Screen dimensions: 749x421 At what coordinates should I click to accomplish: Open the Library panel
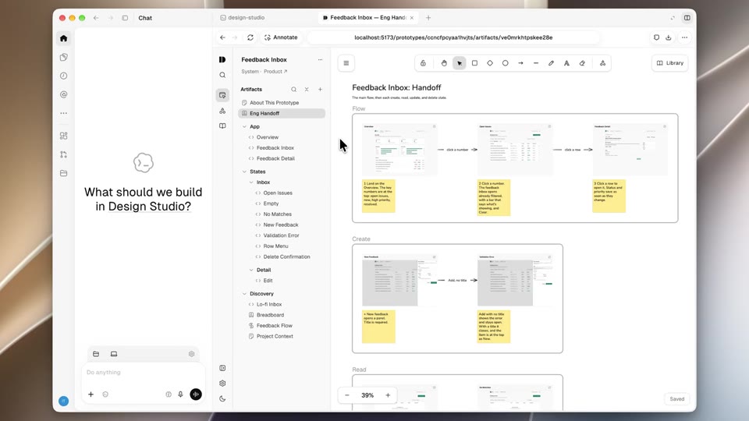669,63
